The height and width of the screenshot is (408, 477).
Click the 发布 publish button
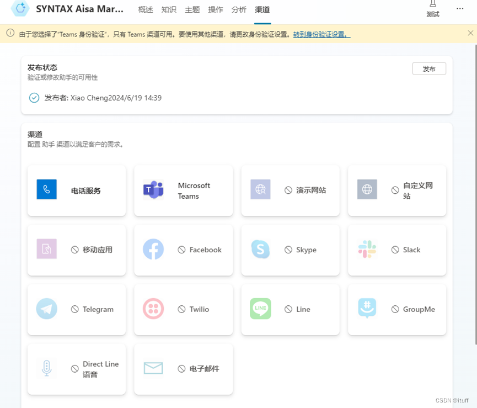coord(429,68)
